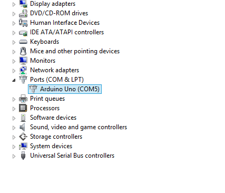The height and width of the screenshot is (193, 225).
Task: Expand the Human Interface Devices arrow
Action: click(14, 23)
